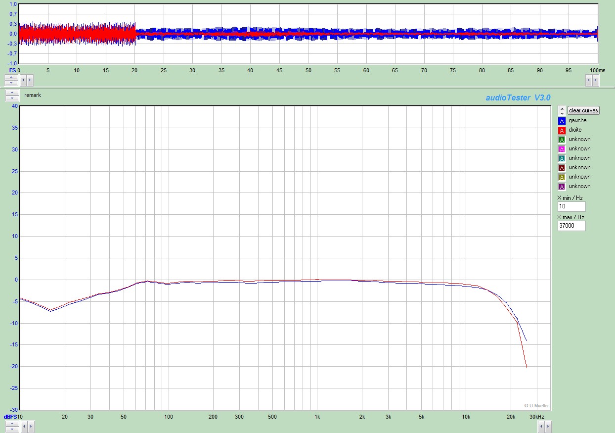Select the olive unknown curve icon

coord(562,177)
